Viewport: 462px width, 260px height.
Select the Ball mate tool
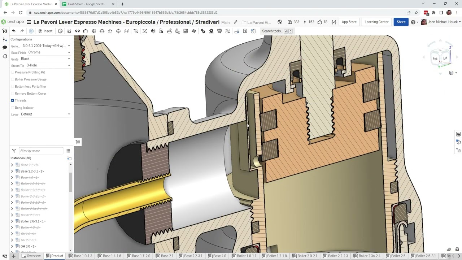coord(118,31)
